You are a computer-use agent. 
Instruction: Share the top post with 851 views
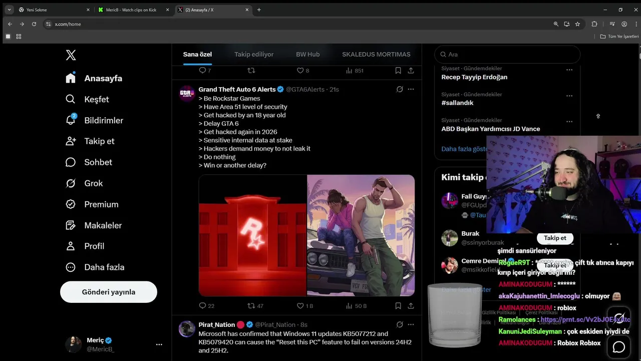pos(411,71)
